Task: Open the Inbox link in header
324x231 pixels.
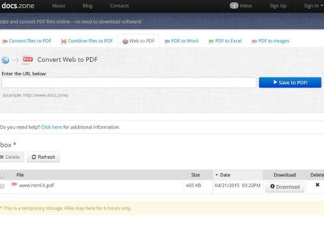Action: (246, 6)
